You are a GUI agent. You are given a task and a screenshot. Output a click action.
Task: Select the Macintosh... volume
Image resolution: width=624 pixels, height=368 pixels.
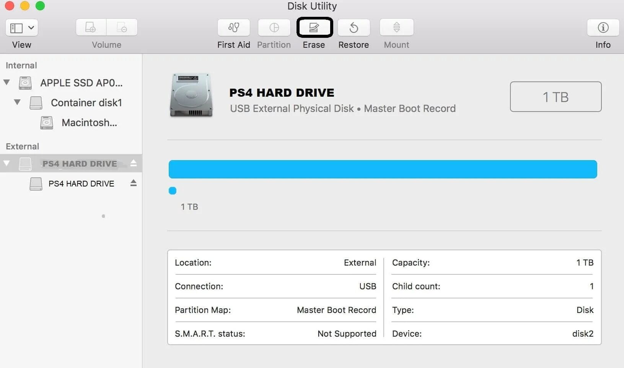tap(90, 123)
